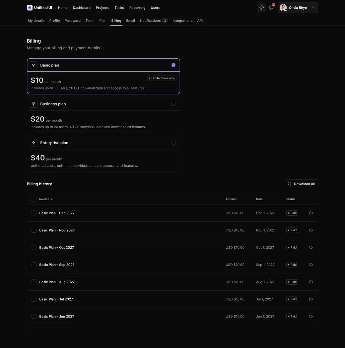345x348 pixels.
Task: Click the Download all button
Action: tap(301, 184)
